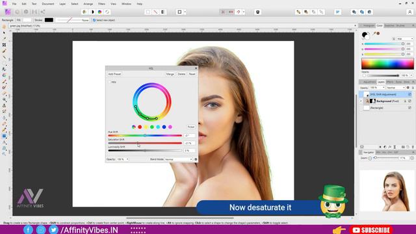Screen dimensions: 416x234
Task: Lock the Background layer icon
Action: coord(405,101)
